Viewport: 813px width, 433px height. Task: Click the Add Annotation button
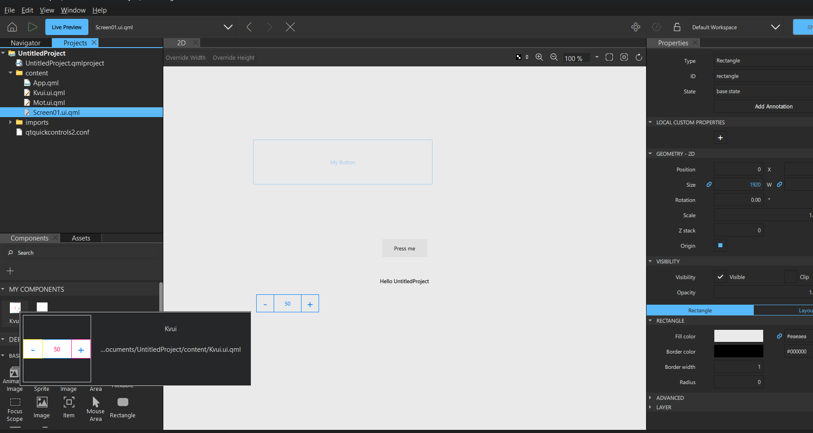(x=774, y=106)
